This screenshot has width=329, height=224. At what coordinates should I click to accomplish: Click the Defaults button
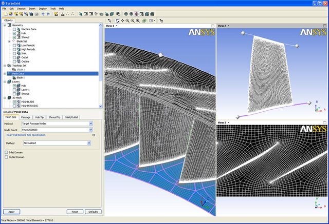coord(93,212)
